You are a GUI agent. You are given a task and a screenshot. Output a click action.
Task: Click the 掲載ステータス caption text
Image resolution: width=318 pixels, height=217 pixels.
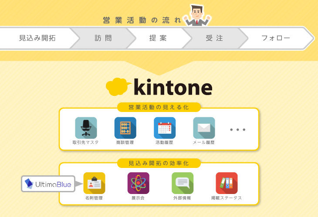point(227,198)
